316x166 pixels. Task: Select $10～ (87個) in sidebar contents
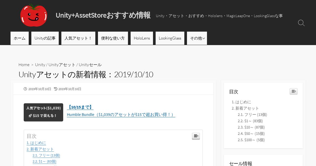[251, 127]
